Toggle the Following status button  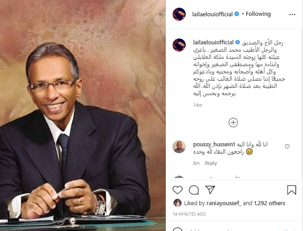pyautogui.click(x=258, y=14)
